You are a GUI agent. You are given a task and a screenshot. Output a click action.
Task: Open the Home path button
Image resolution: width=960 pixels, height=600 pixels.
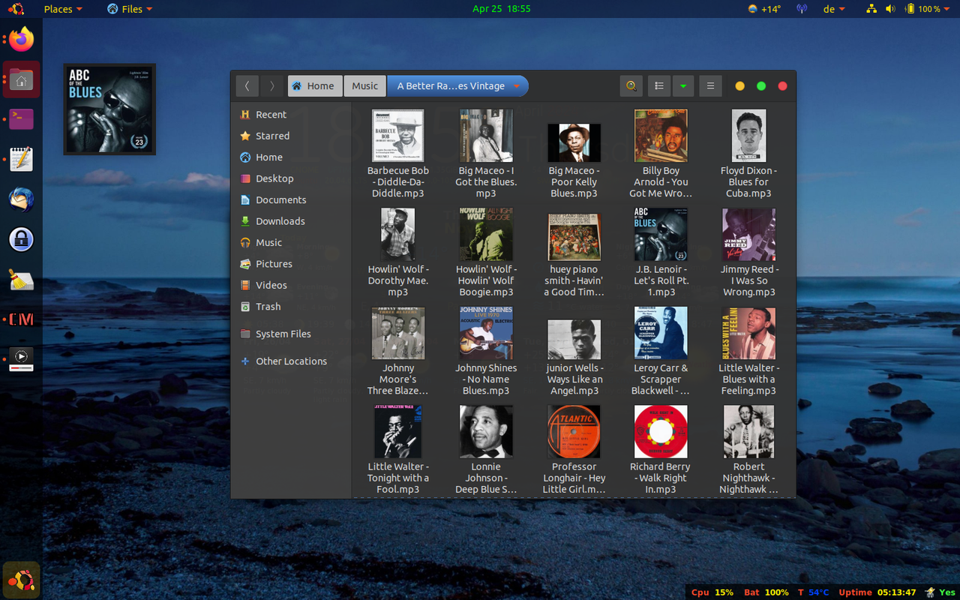click(315, 86)
